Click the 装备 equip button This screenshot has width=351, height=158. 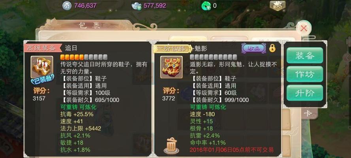305,56
